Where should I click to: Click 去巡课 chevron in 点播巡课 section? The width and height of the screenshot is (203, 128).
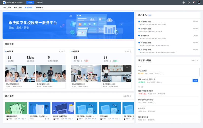(x=130, y=51)
